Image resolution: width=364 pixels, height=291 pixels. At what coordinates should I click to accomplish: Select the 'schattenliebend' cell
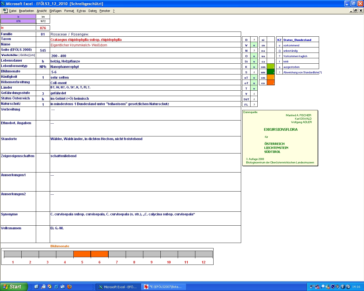pos(145,163)
